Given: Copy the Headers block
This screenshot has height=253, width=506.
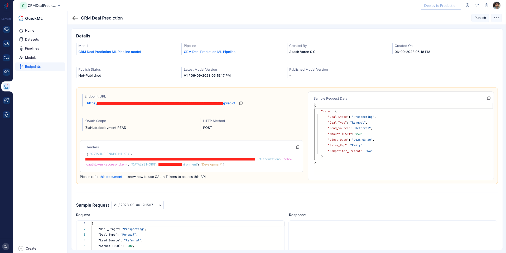Looking at the screenshot, I should pyautogui.click(x=298, y=147).
